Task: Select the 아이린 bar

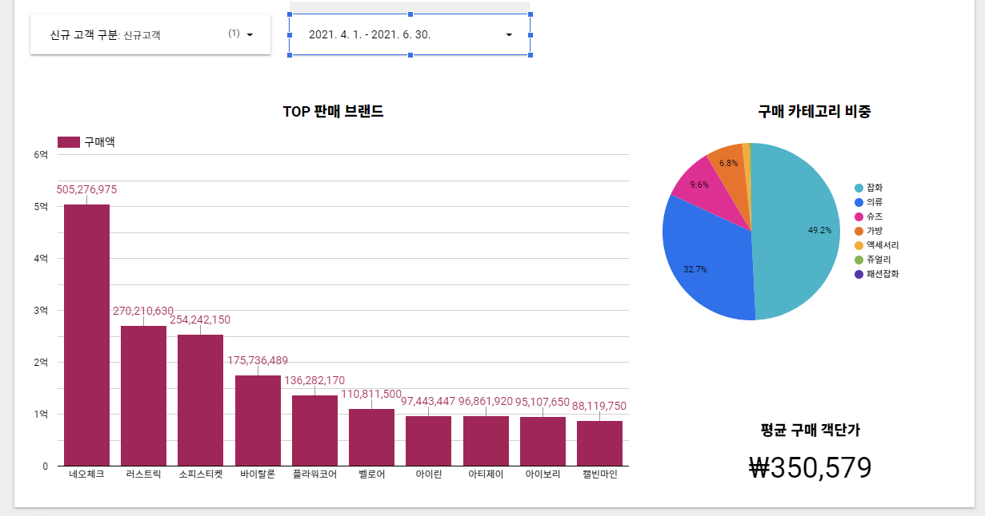Action: [428, 441]
